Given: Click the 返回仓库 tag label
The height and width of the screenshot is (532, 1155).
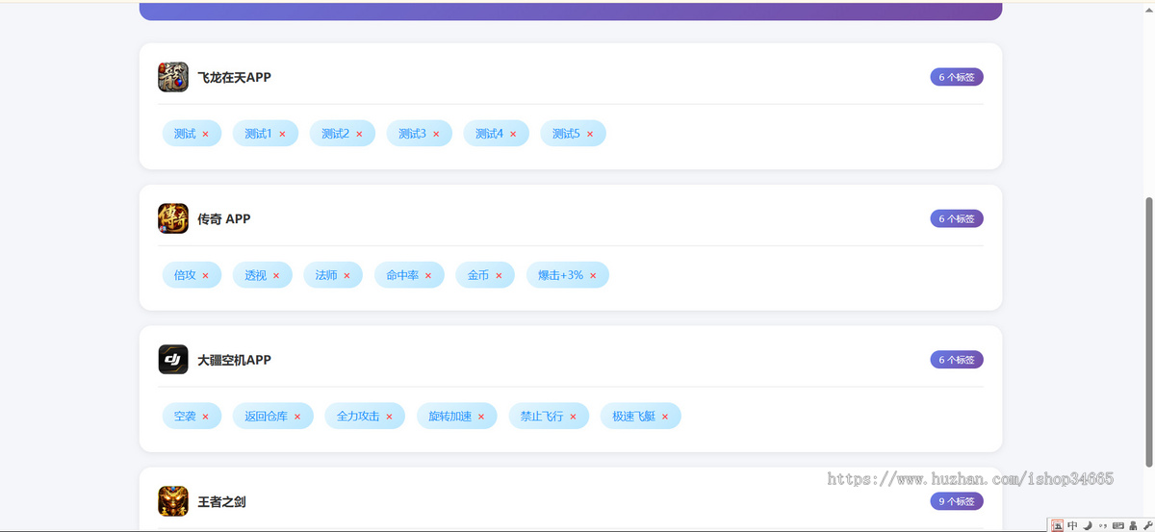Looking at the screenshot, I should 266,417.
